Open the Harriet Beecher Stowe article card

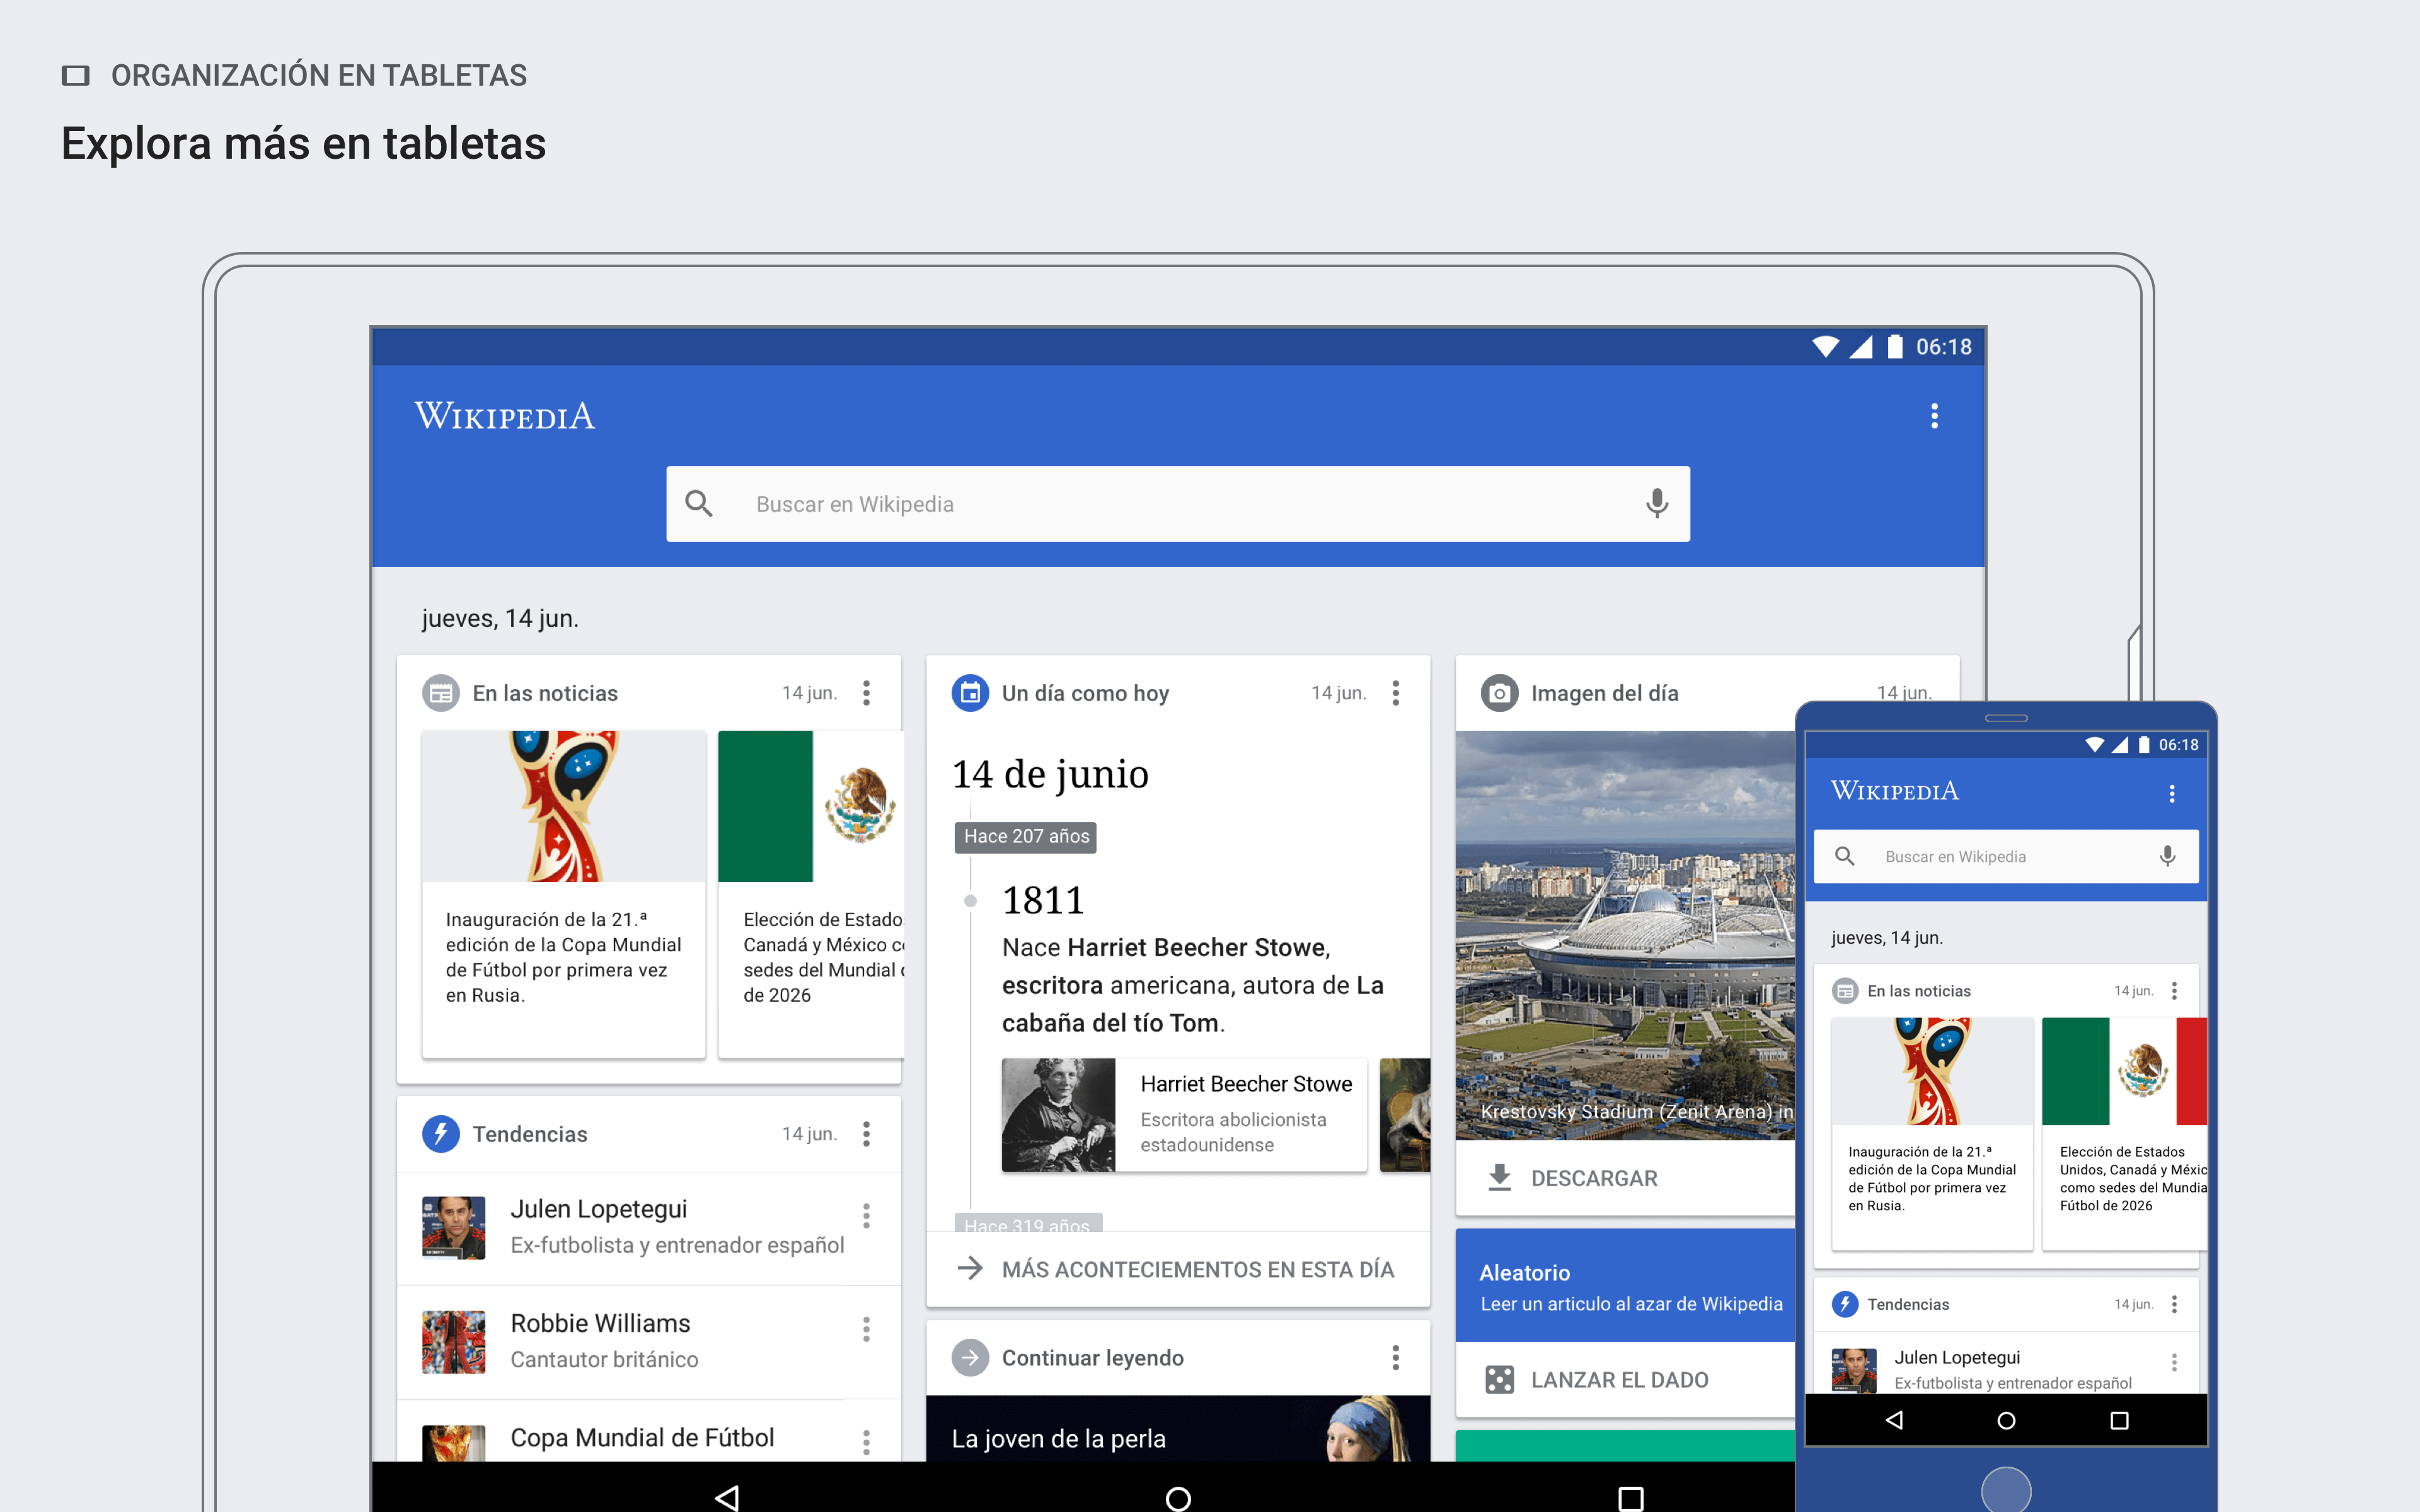(1184, 1114)
